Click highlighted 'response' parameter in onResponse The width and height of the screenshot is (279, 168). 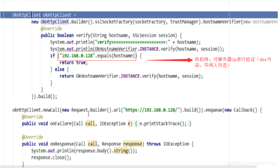click(x=132, y=144)
